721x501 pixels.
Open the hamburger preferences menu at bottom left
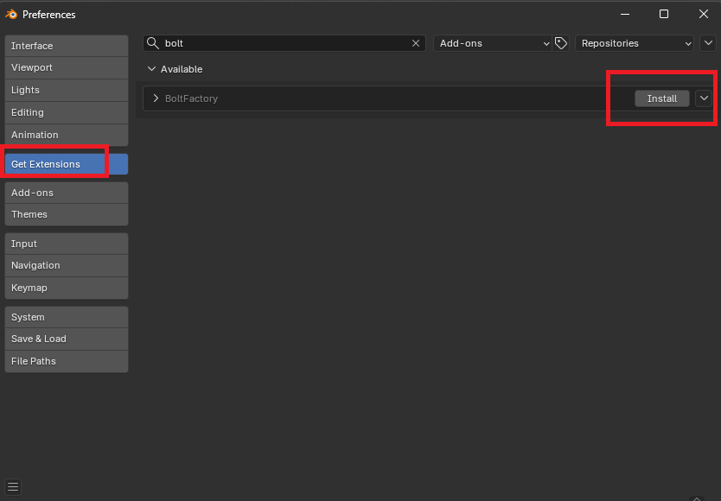tap(13, 486)
